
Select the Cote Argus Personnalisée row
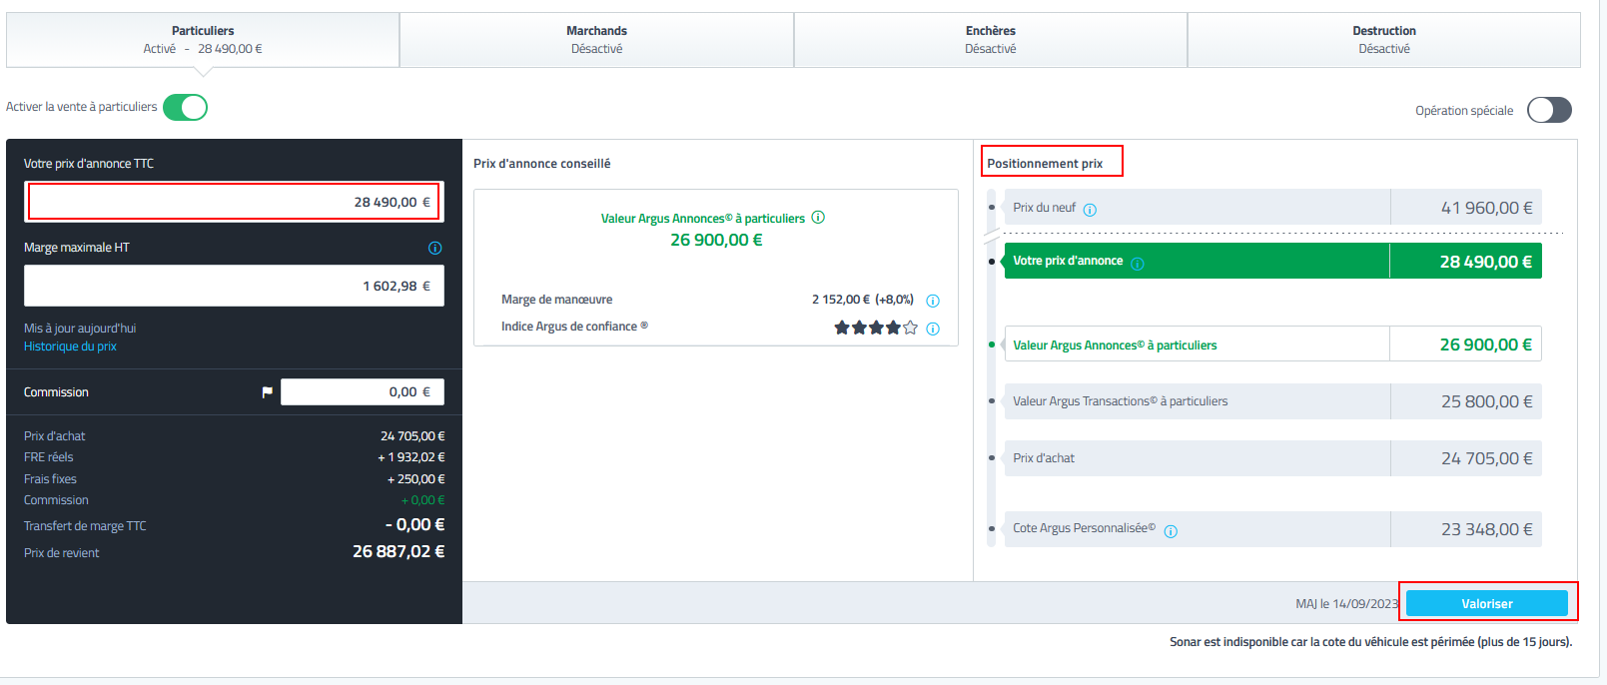pos(1272,529)
